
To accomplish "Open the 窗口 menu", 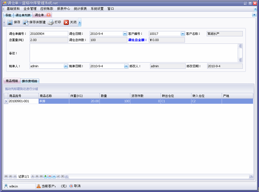I will 111,9.
